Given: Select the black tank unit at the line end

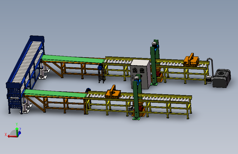Looking at the screenshot, I should 222,78.
